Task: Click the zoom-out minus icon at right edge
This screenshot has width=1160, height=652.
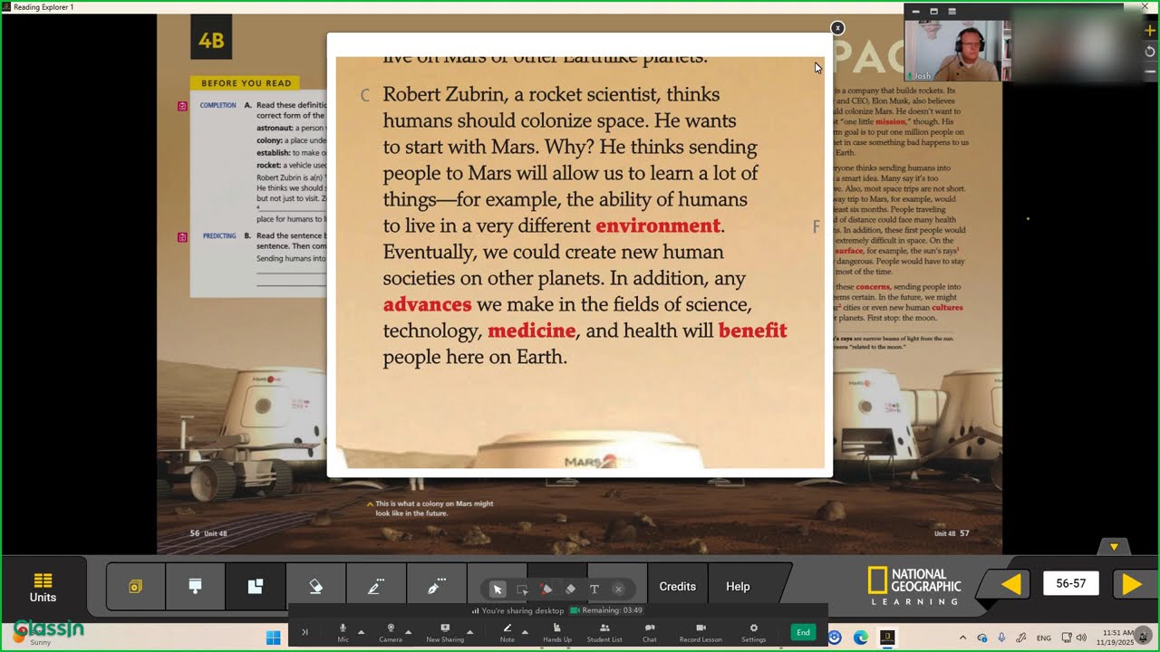Action: [1150, 72]
